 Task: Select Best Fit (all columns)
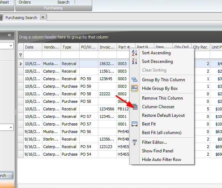coord(162,133)
